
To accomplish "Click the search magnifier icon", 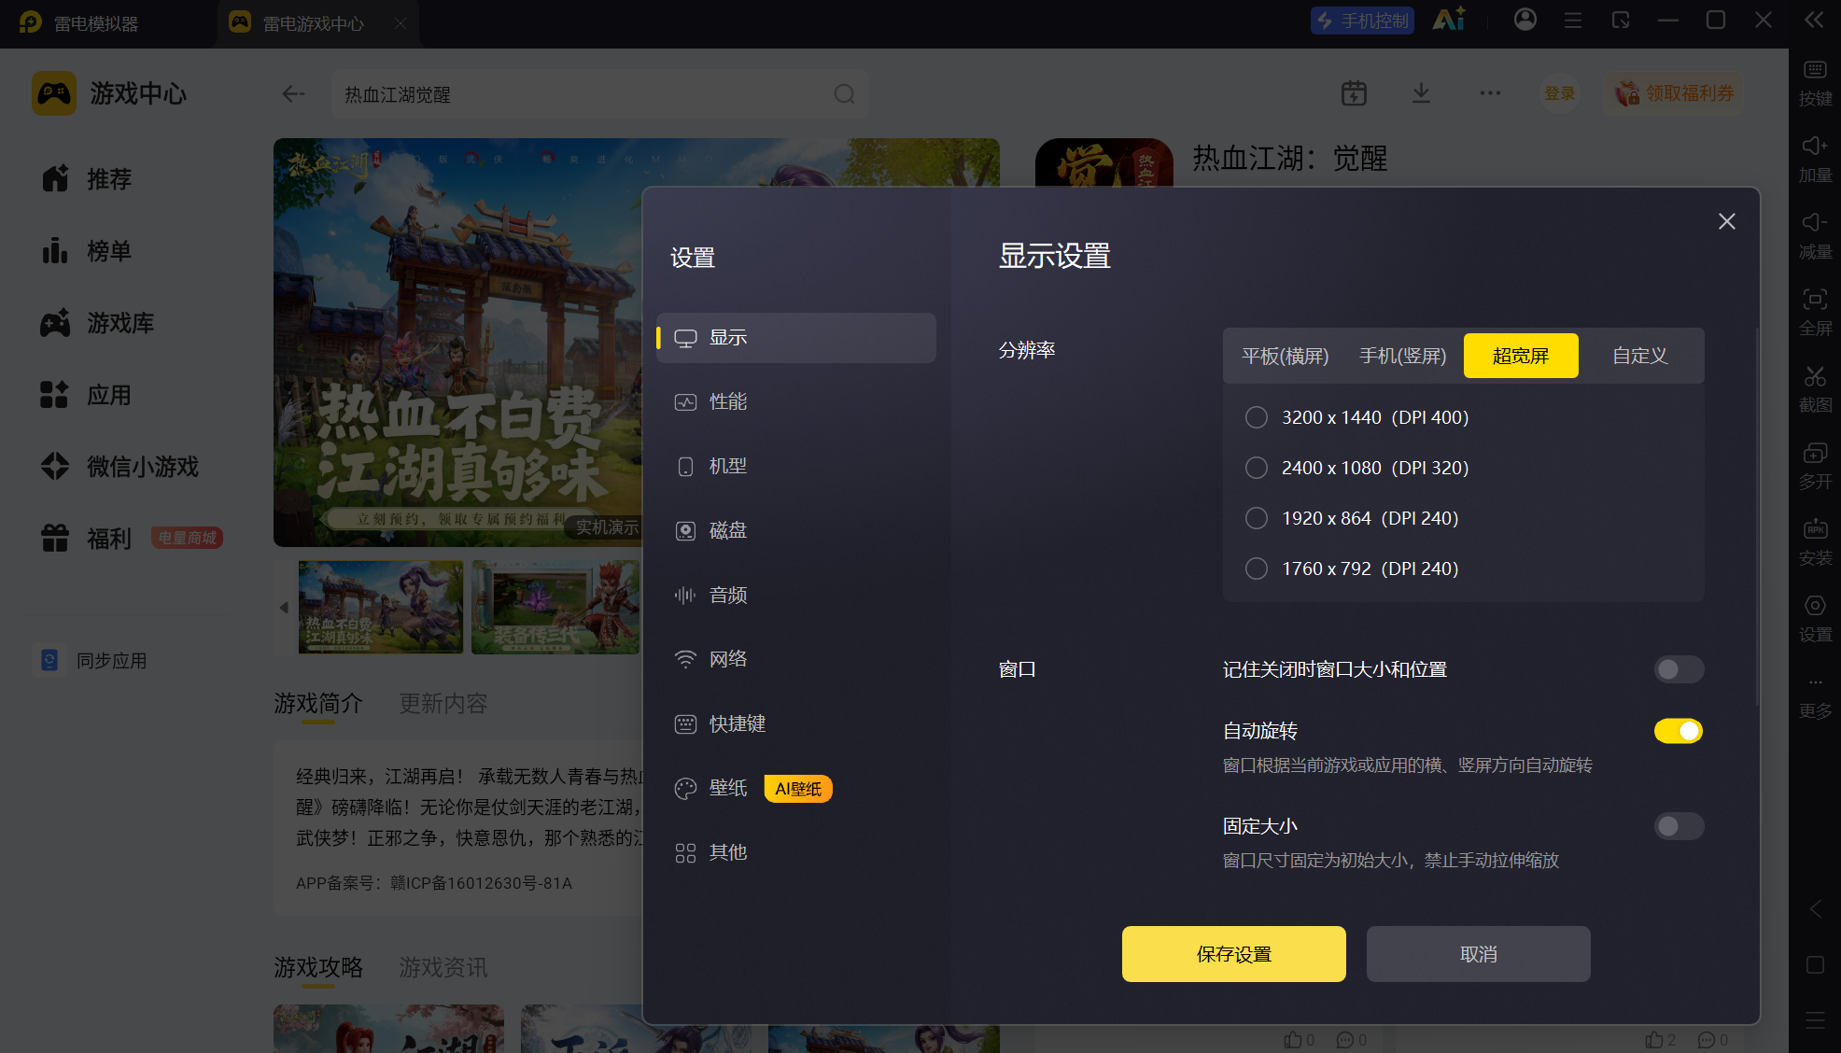I will (845, 94).
